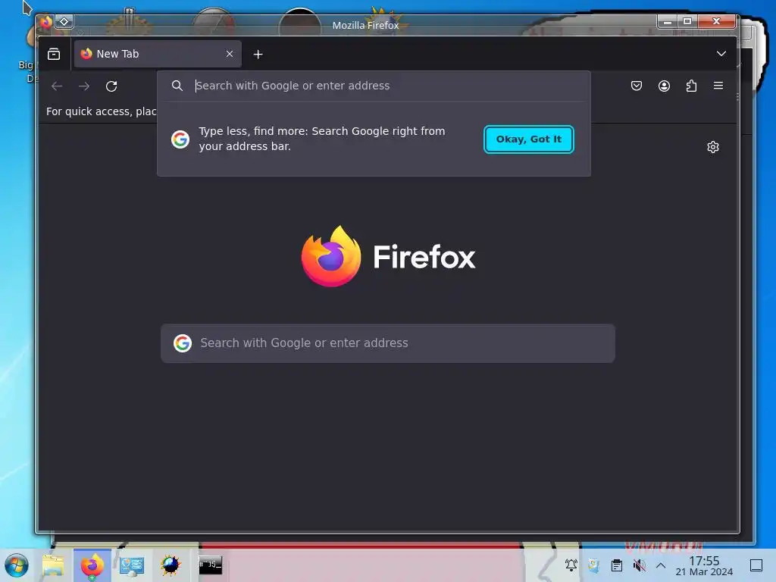Click the page's Google search box
The image size is (776, 582).
tap(387, 343)
